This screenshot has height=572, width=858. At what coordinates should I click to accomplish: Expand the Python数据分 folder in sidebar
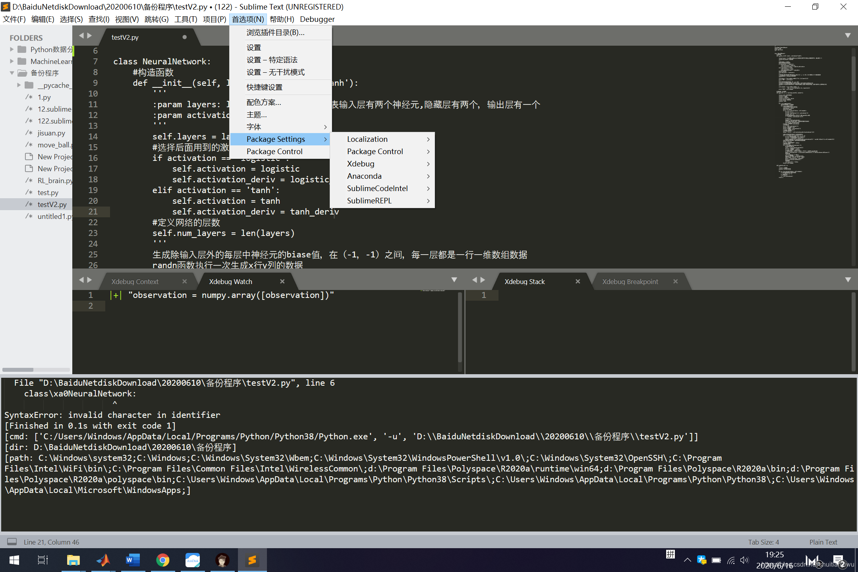12,49
